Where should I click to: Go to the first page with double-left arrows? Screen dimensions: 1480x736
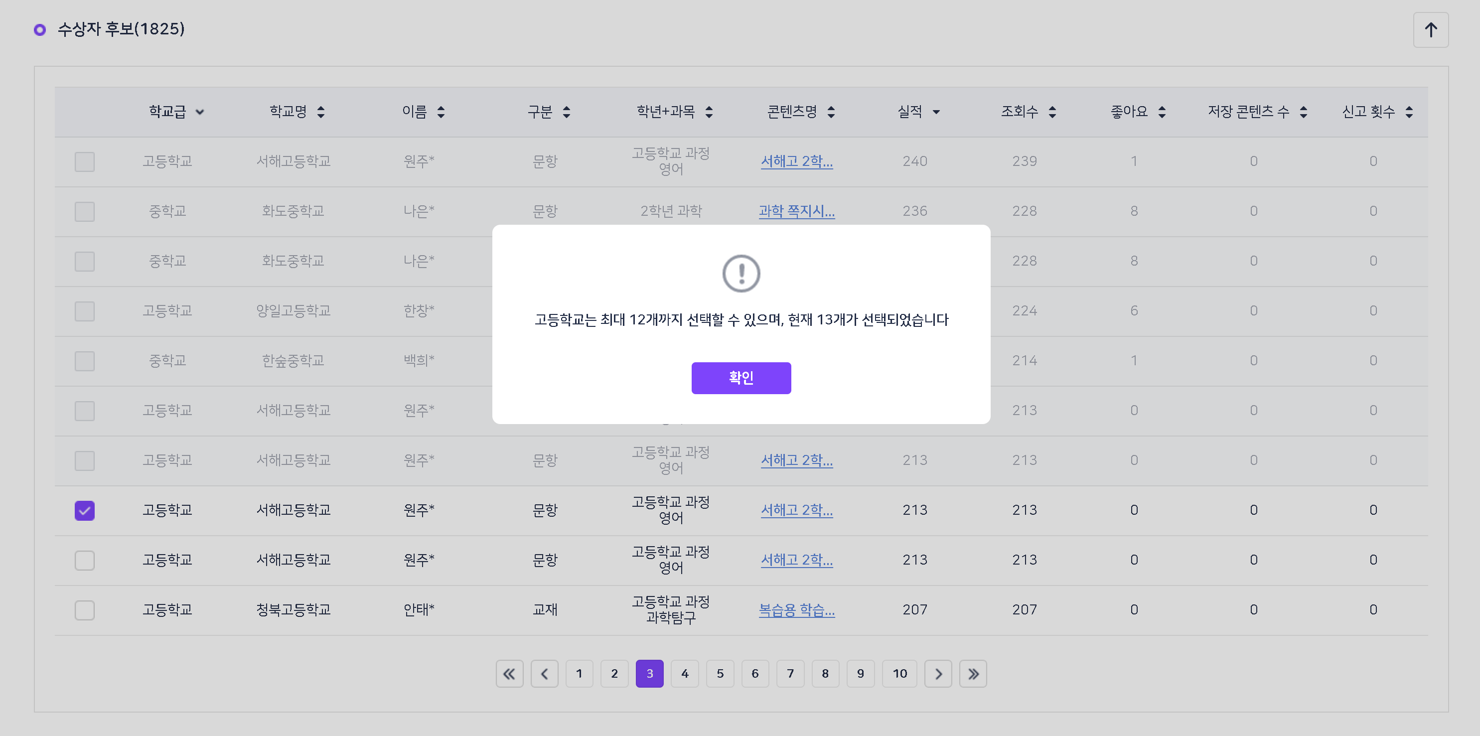pos(509,673)
